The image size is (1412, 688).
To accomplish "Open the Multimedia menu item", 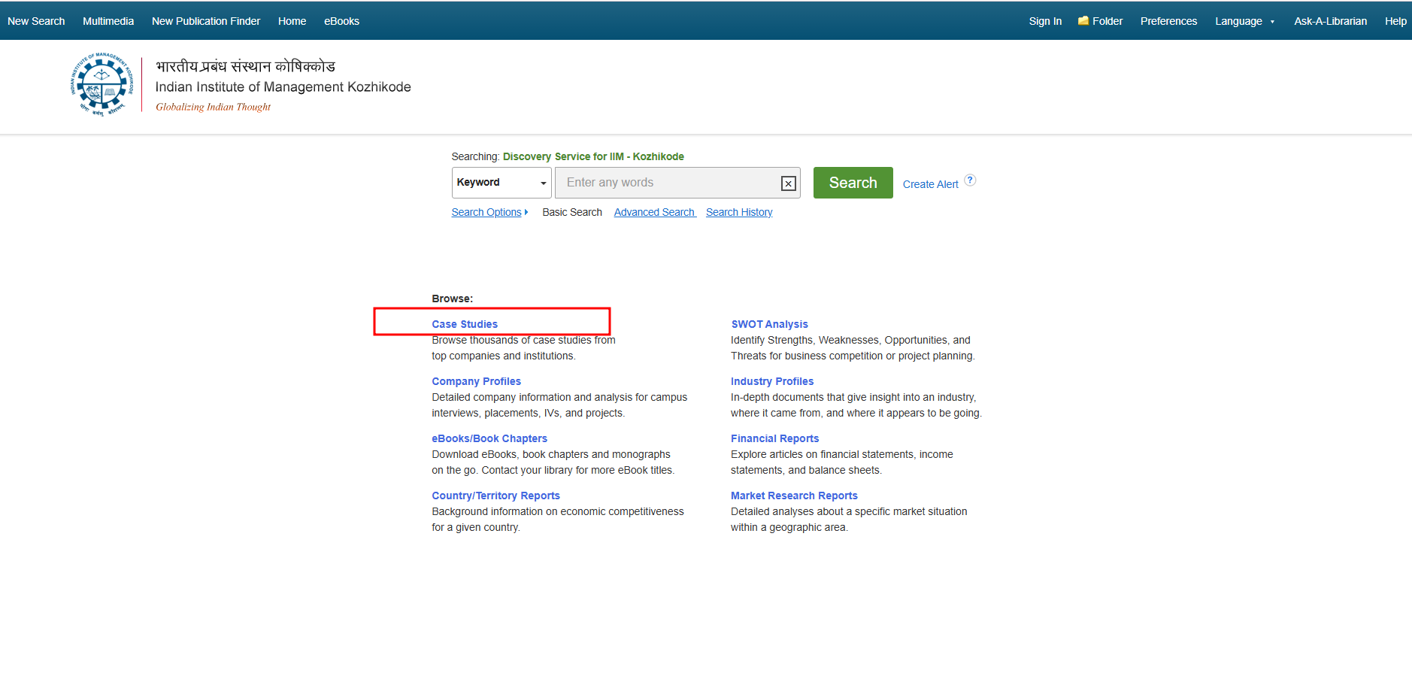I will point(108,21).
